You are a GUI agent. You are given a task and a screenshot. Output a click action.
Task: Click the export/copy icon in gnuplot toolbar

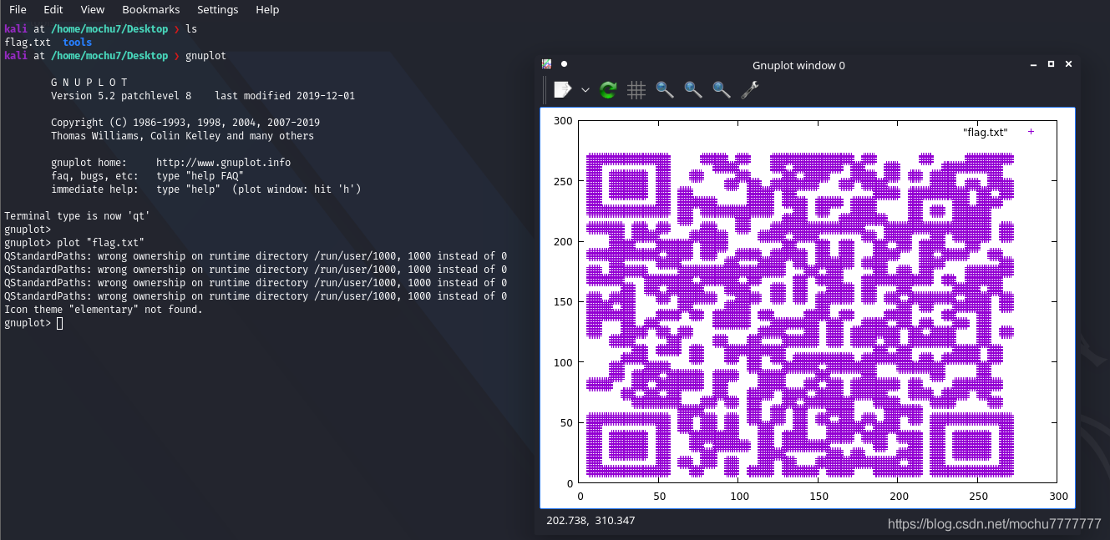pyautogui.click(x=563, y=89)
